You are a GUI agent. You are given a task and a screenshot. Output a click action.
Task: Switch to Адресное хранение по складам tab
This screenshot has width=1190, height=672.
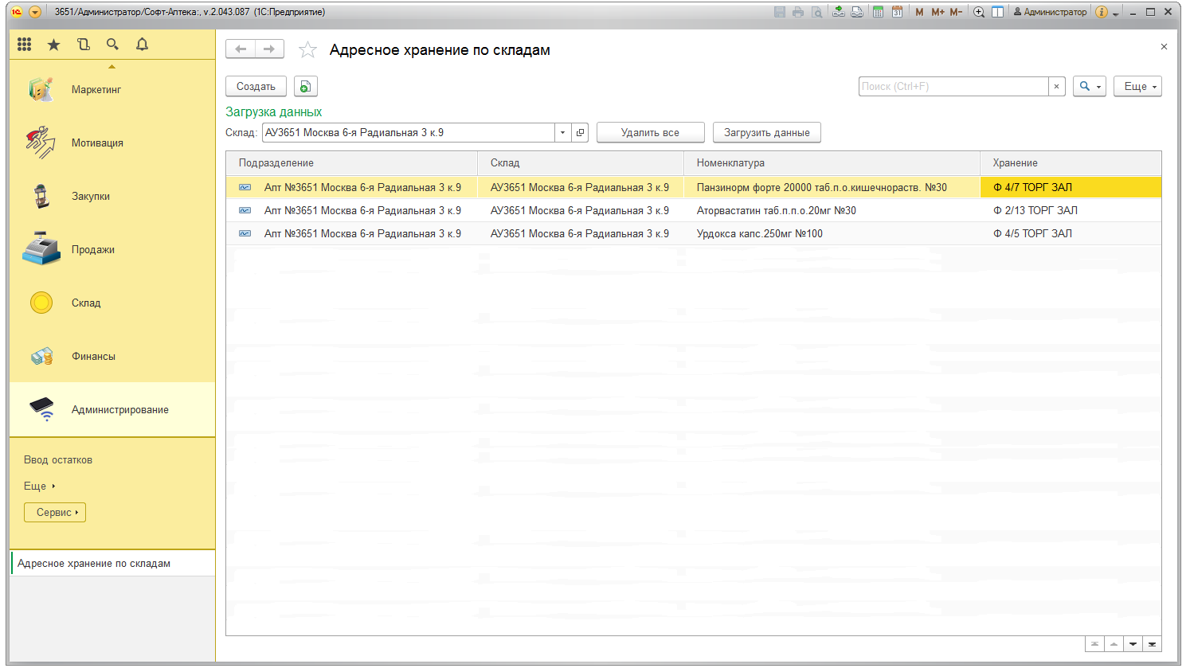[94, 564]
